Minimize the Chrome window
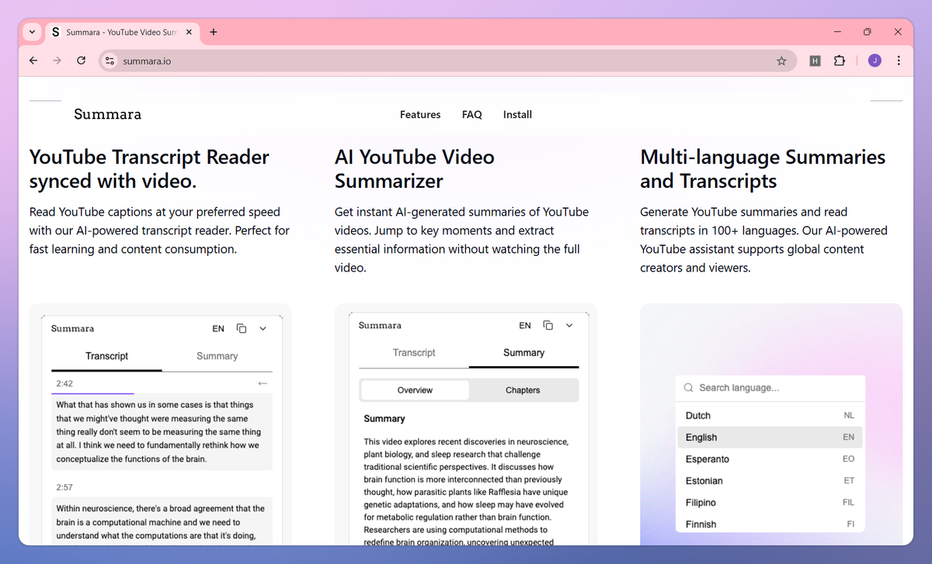932x564 pixels. pyautogui.click(x=837, y=32)
